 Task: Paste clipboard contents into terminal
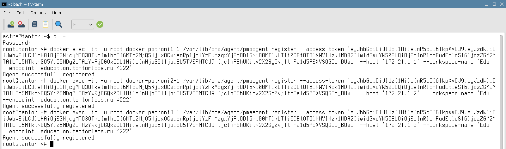click(46, 24)
